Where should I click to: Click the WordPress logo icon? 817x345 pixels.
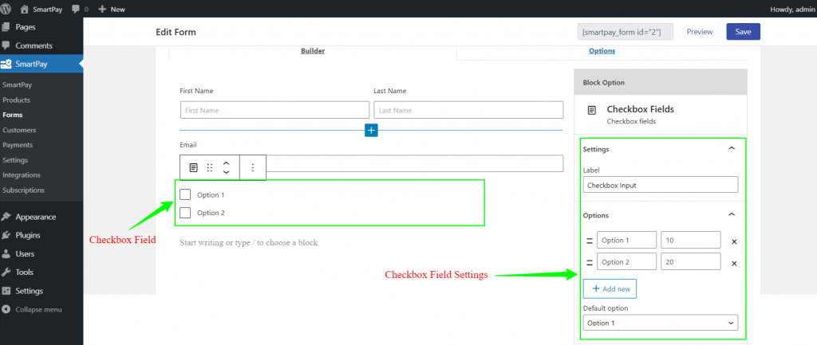6,9
